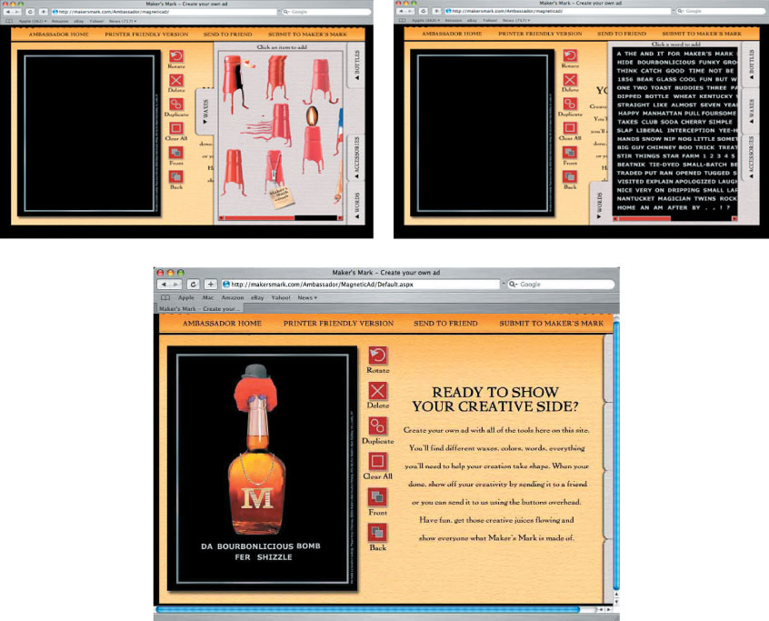This screenshot has height=621, width=769.
Task: Open the Accessories tab in the word list window
Action: click(x=750, y=157)
